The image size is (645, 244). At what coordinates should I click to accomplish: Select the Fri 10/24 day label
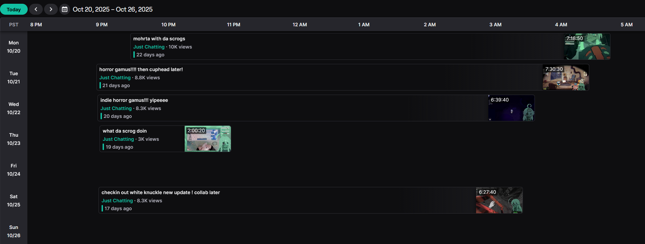click(14, 170)
